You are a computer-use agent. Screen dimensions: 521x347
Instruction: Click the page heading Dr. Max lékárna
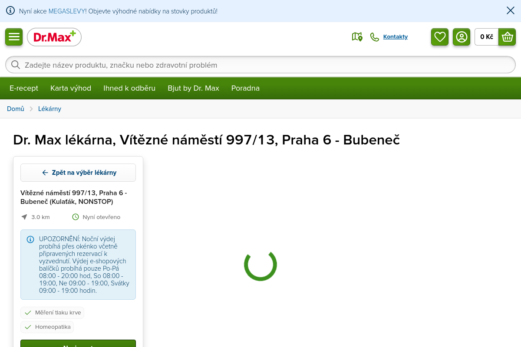pyautogui.click(x=206, y=140)
